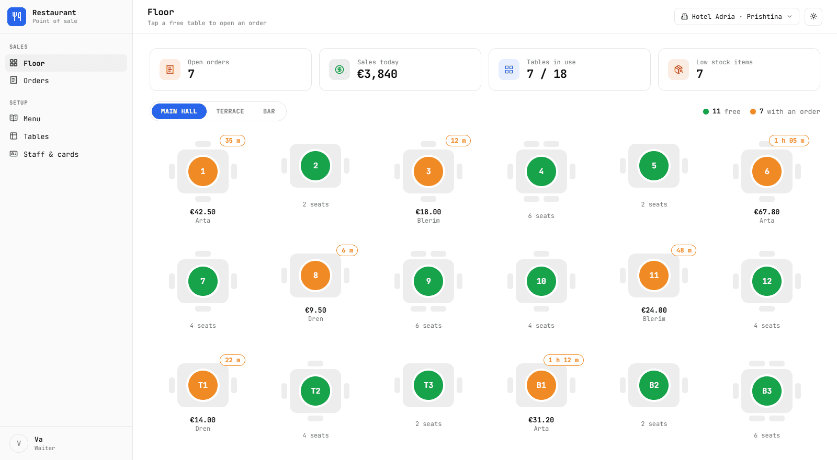Tap free table T2
The image size is (837, 460).
[x=315, y=391]
